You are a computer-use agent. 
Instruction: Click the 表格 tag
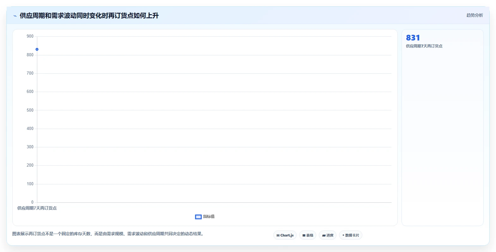point(308,235)
